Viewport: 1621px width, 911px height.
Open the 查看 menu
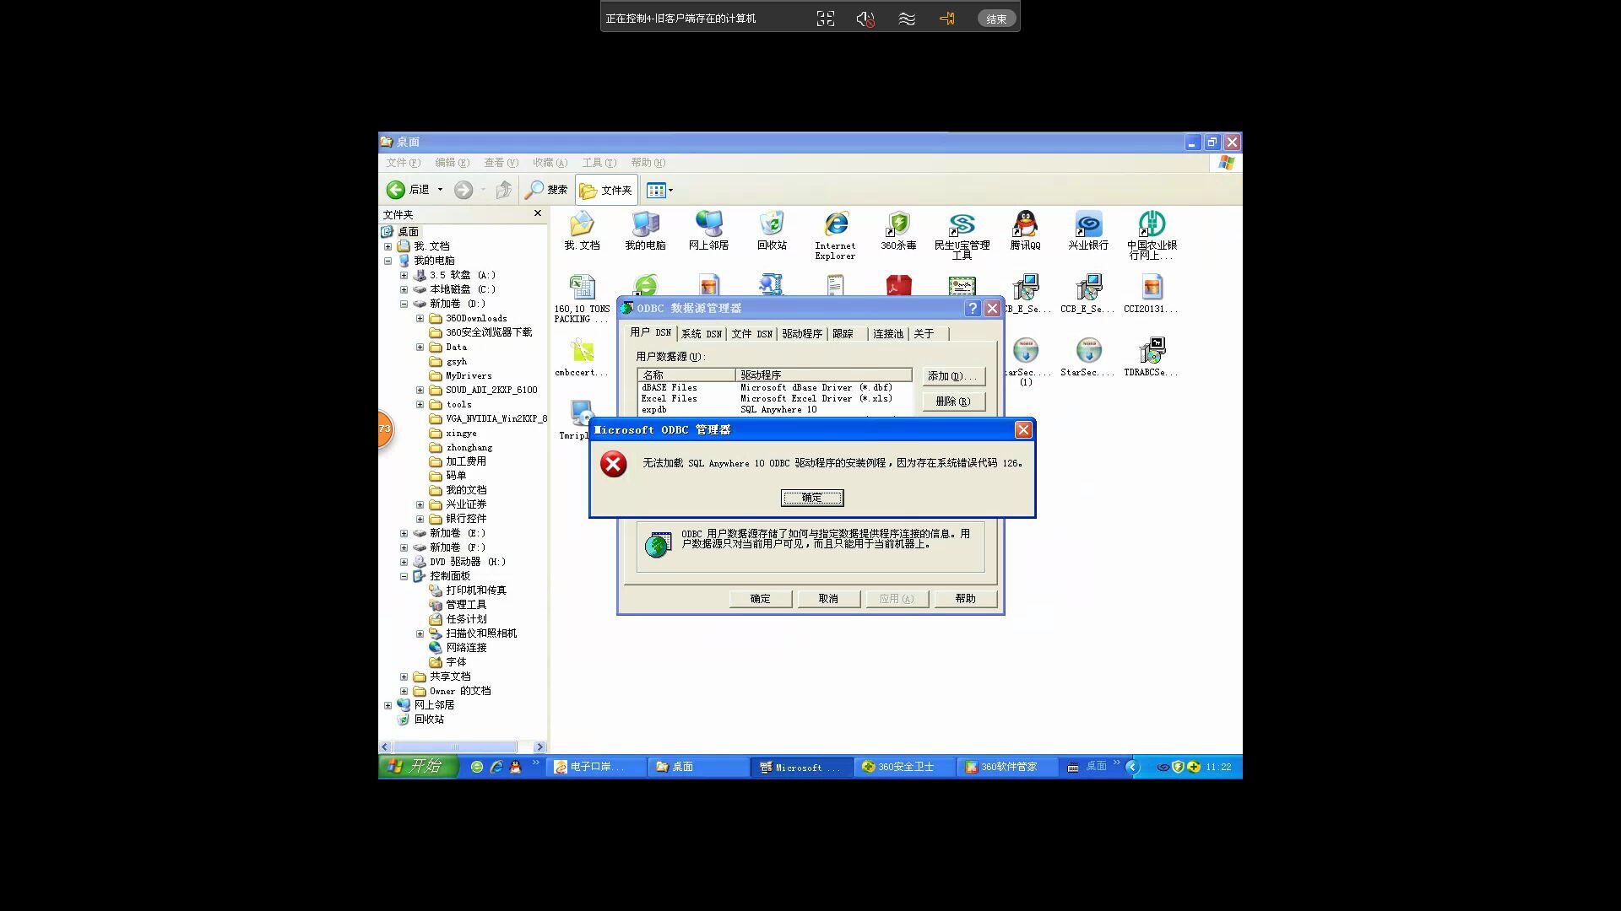[501, 163]
